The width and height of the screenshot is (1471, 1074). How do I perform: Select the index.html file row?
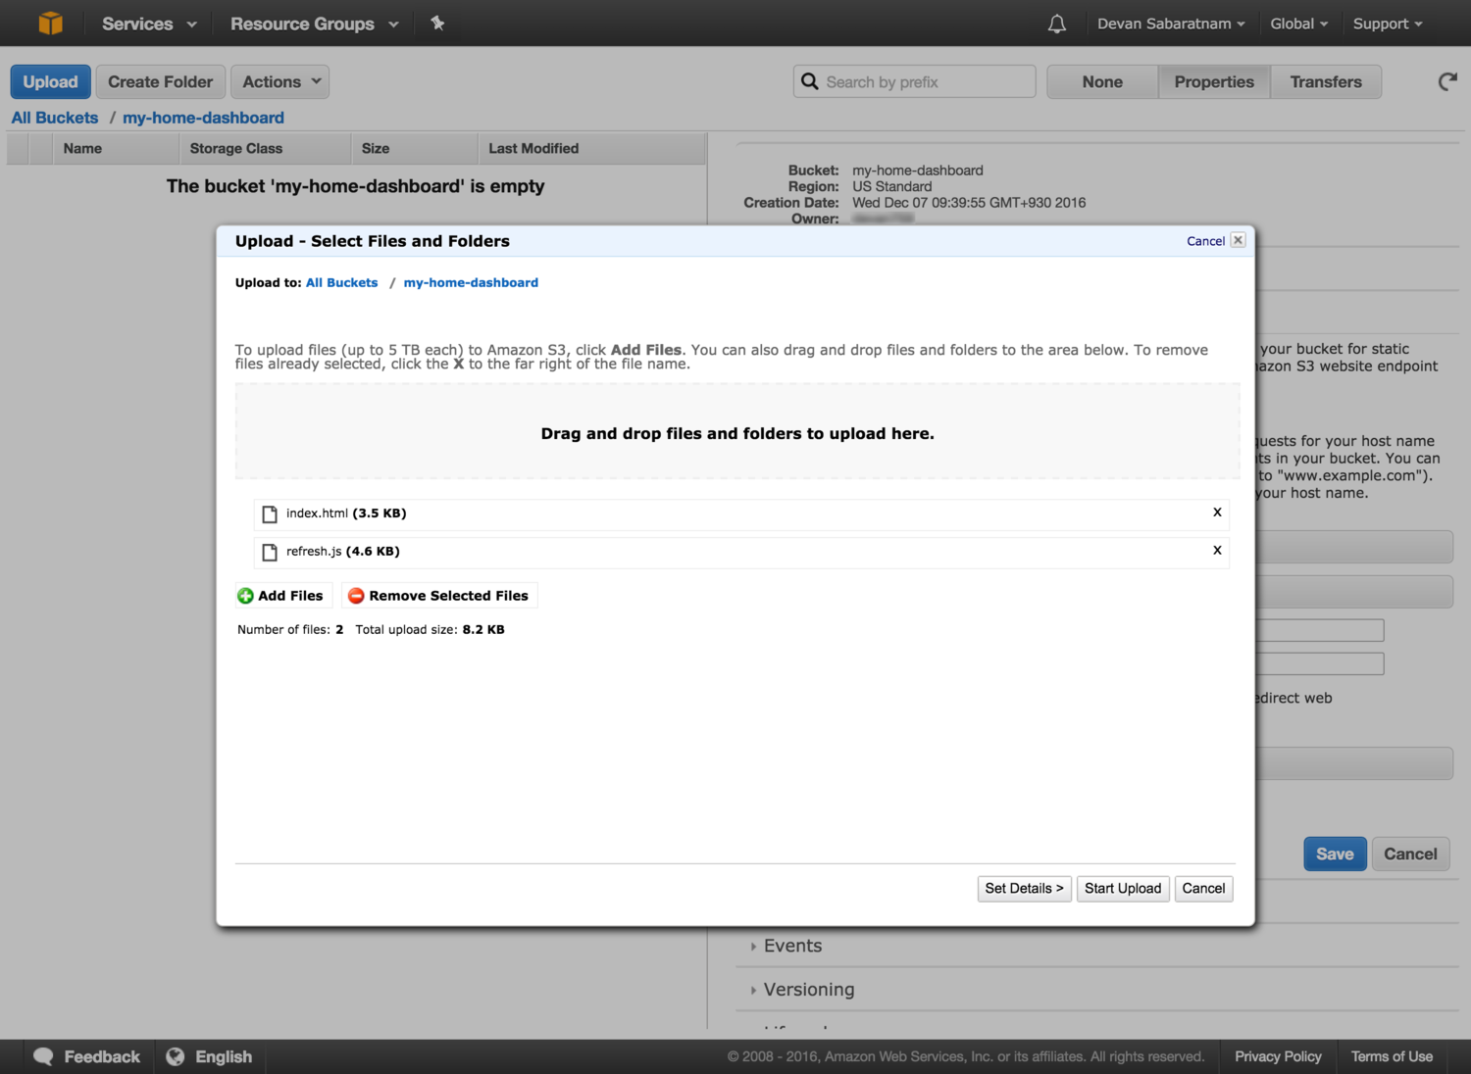pyautogui.click(x=741, y=514)
